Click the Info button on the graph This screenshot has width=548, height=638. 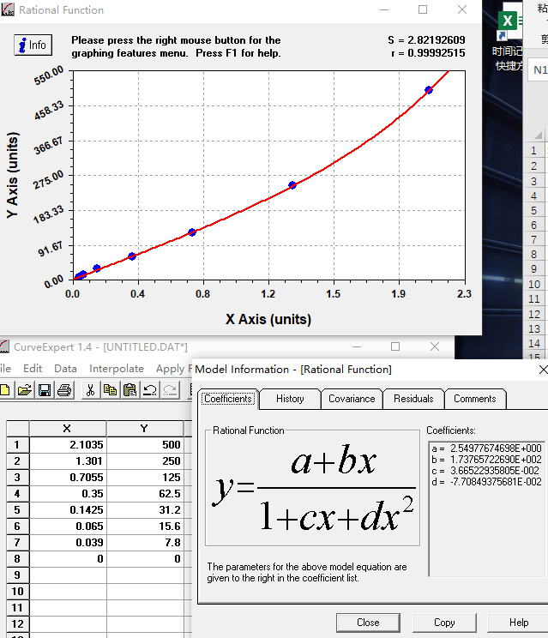33,45
